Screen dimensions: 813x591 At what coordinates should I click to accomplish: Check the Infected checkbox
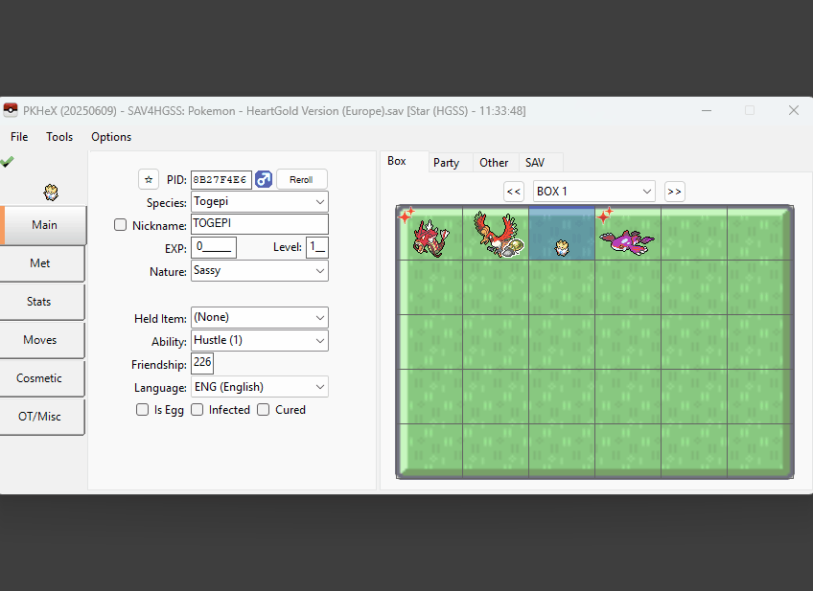(197, 410)
